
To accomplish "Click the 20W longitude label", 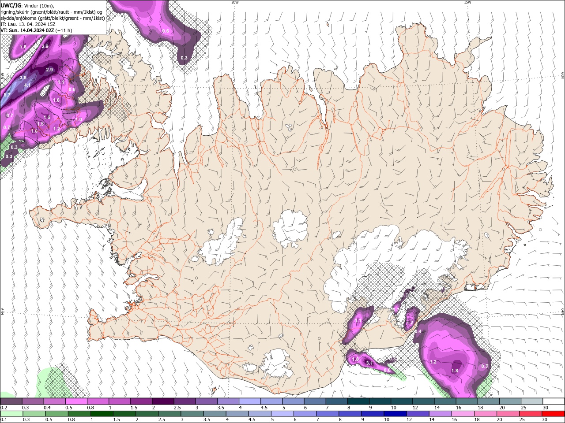I will [x=235, y=2].
